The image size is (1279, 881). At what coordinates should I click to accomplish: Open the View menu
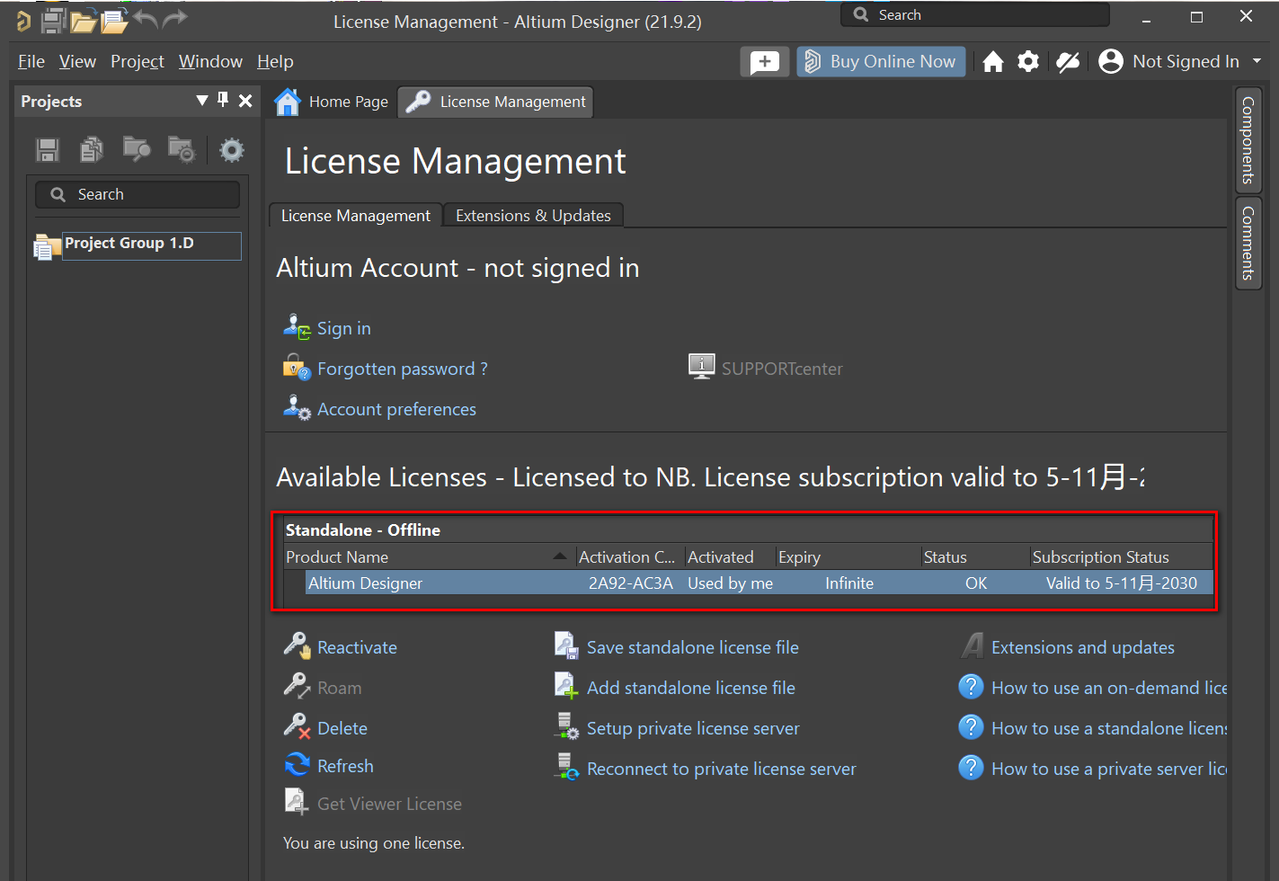(x=77, y=61)
